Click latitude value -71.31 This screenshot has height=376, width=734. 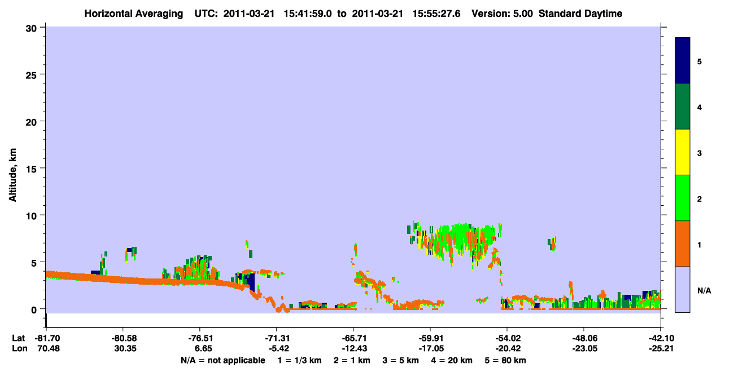[x=277, y=338]
